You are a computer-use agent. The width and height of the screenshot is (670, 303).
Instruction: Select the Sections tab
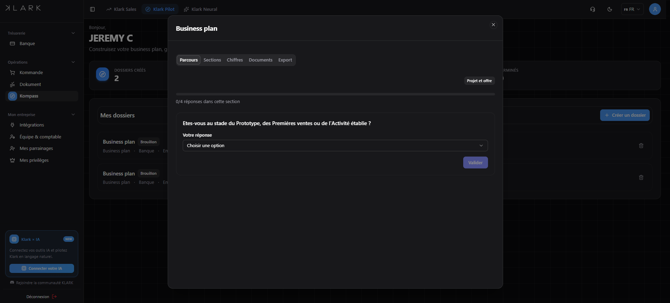pyautogui.click(x=212, y=60)
